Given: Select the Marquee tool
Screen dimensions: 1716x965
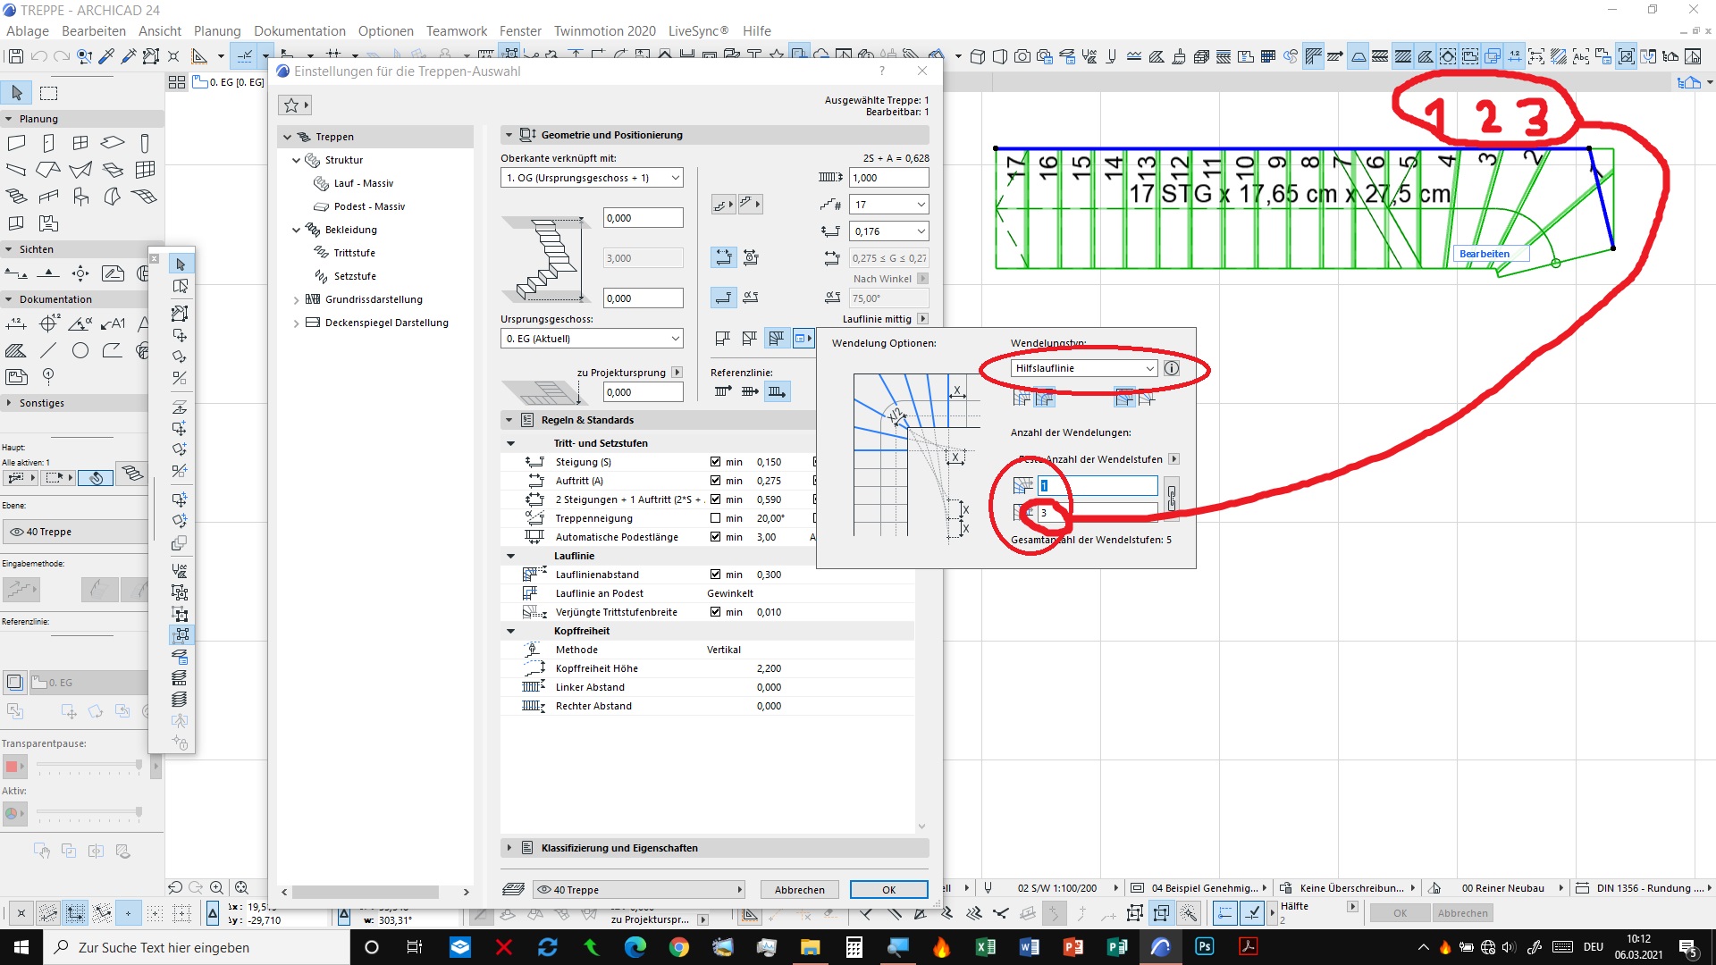Looking at the screenshot, I should (49, 93).
